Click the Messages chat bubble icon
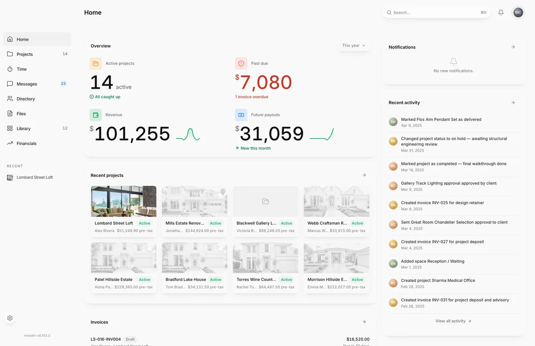535x346 pixels. tap(10, 84)
